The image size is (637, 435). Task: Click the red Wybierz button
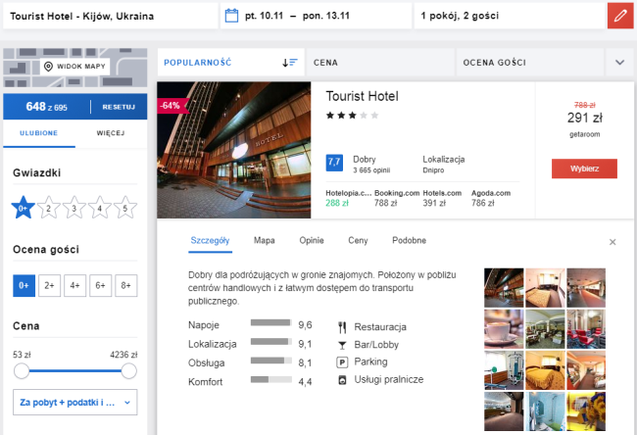click(x=584, y=169)
